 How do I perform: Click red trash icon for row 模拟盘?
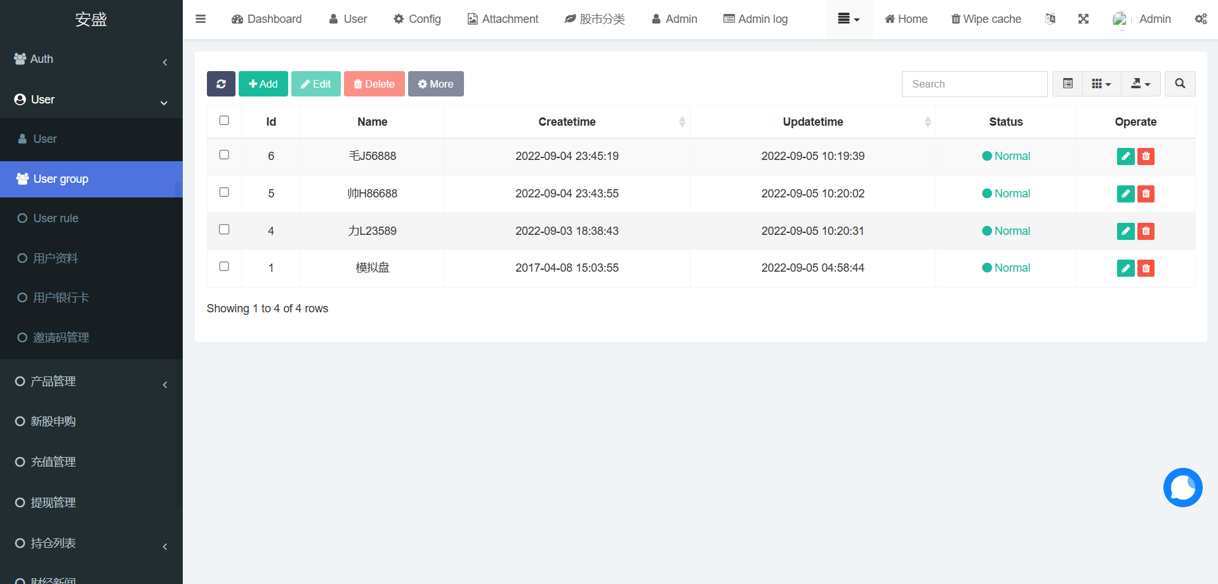1146,268
